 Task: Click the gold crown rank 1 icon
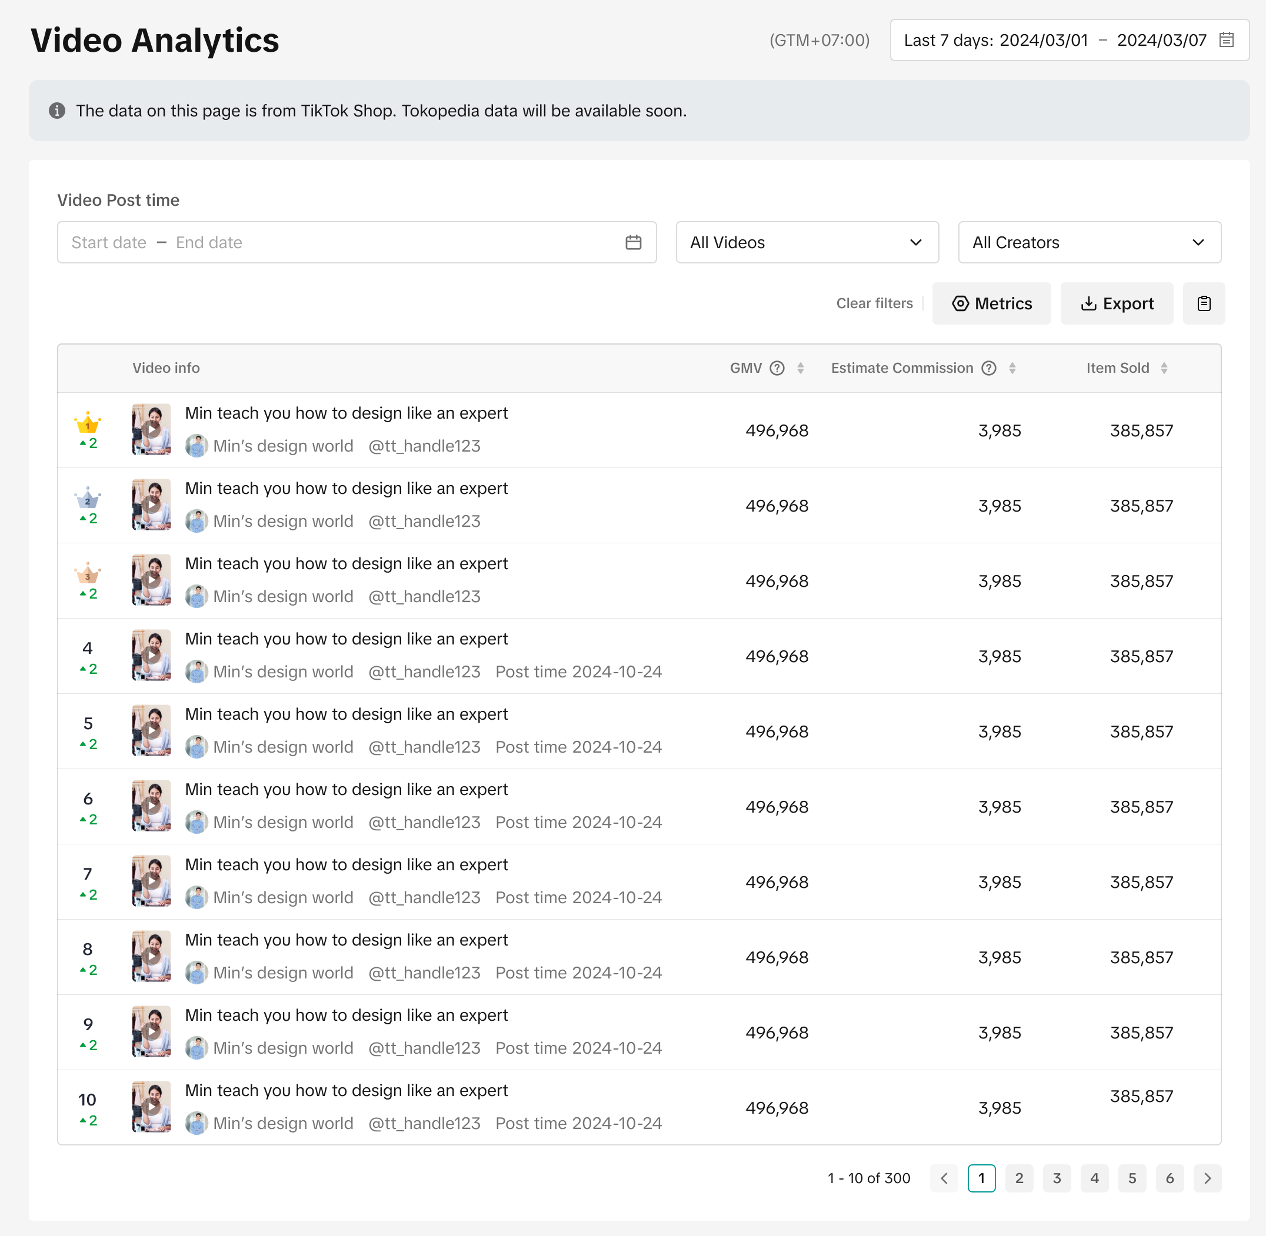tap(87, 424)
